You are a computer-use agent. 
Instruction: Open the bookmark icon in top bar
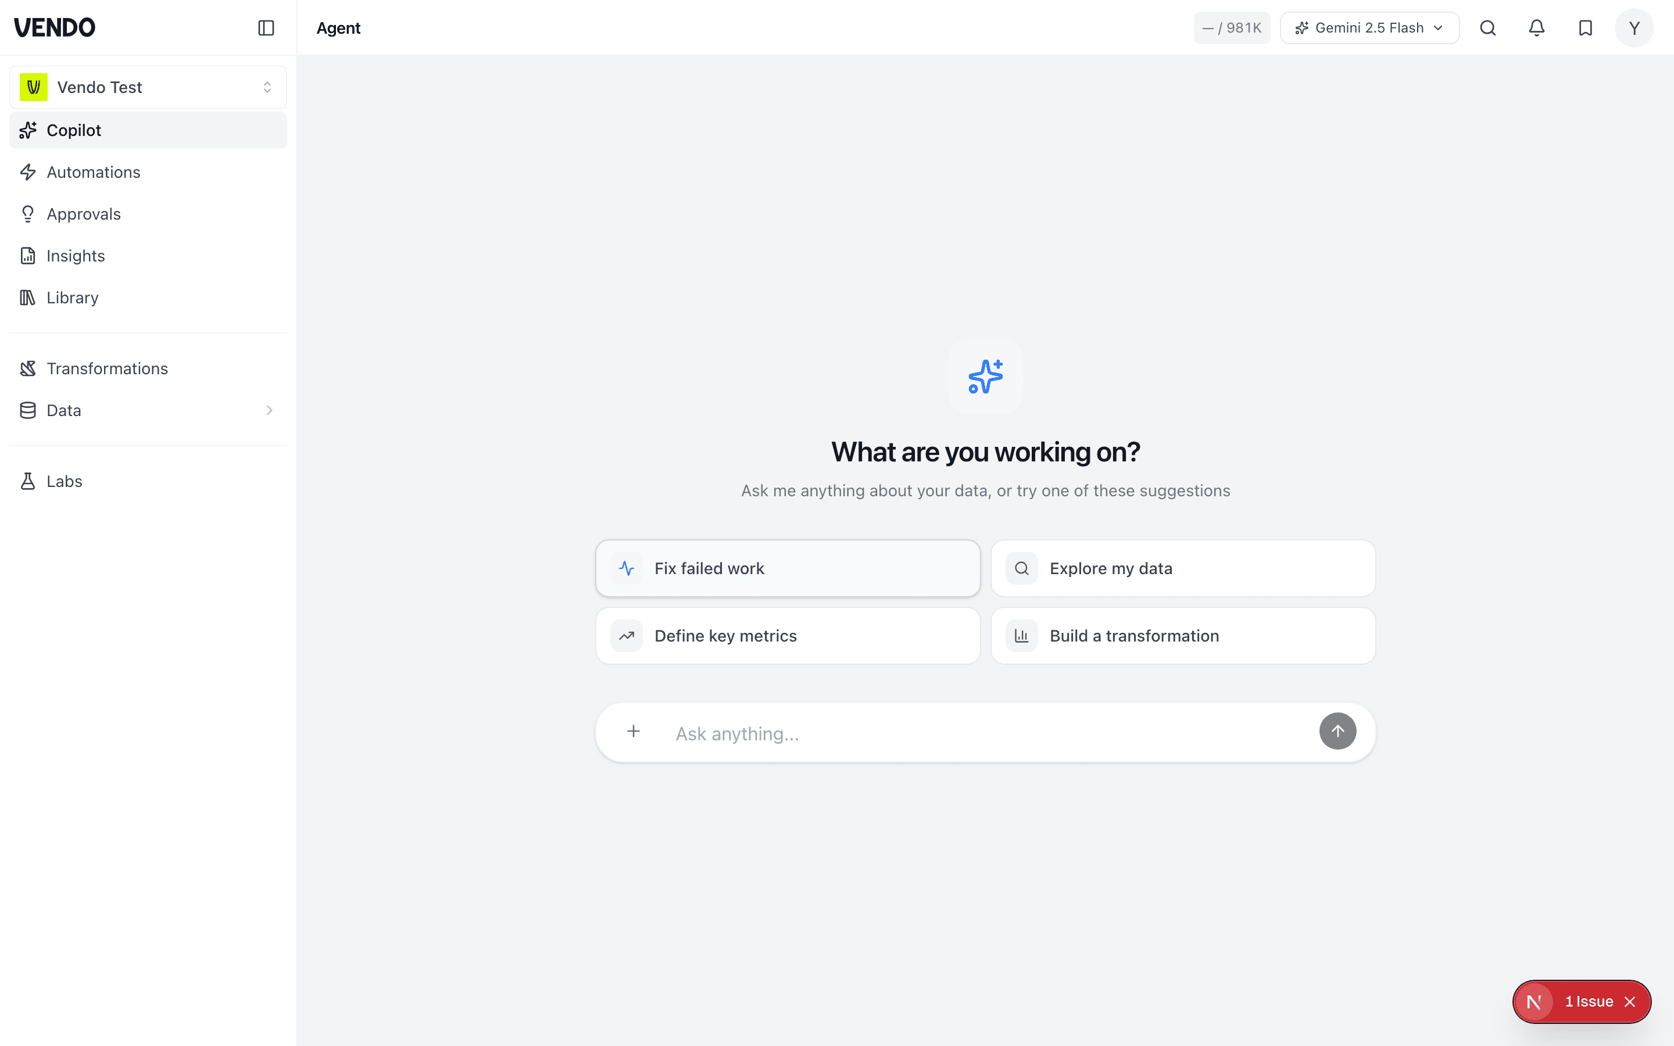1586,28
